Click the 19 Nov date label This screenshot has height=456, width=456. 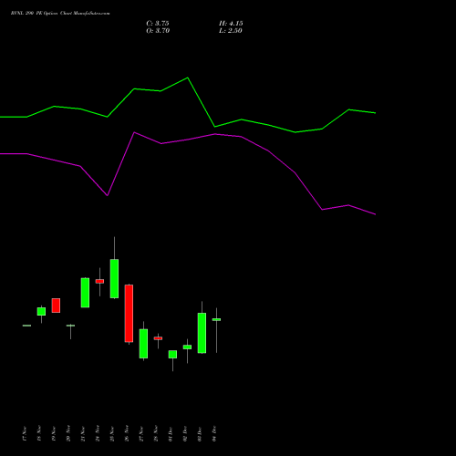coord(54,434)
